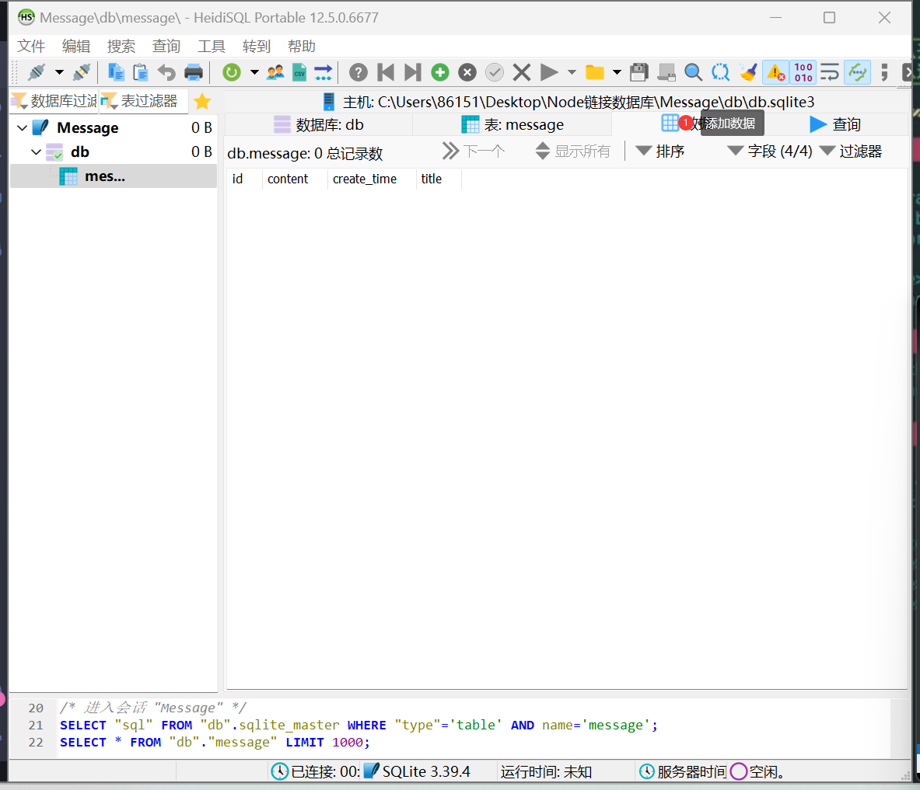Screen dimensions: 920x790
Task: Open the 查询 menu
Action: tap(166, 47)
